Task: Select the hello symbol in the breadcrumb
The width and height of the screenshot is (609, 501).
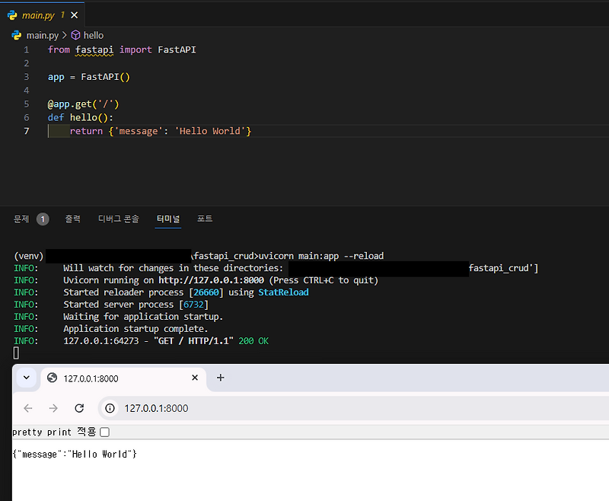Action: coord(93,35)
